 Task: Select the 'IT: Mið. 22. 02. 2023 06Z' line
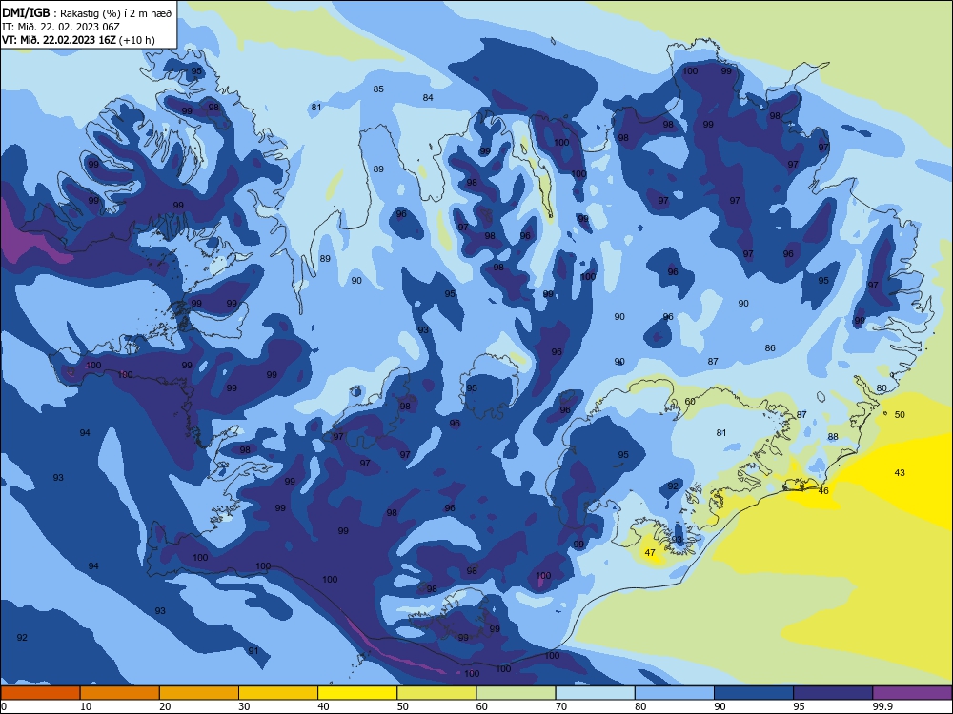point(61,27)
